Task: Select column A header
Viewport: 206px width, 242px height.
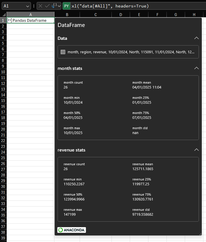Action: tap(30, 15)
